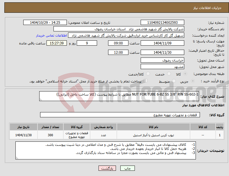Click the تاریخ نیاز column header
Viewport: 229px width, 176px height.
point(24,127)
